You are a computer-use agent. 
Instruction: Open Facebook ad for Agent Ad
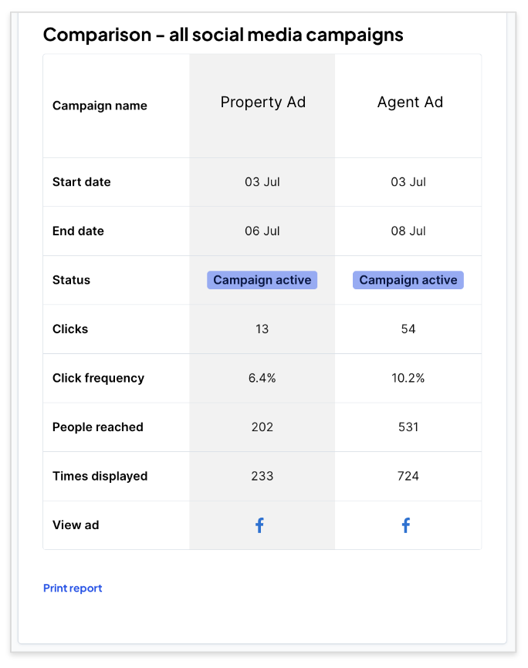click(x=406, y=526)
